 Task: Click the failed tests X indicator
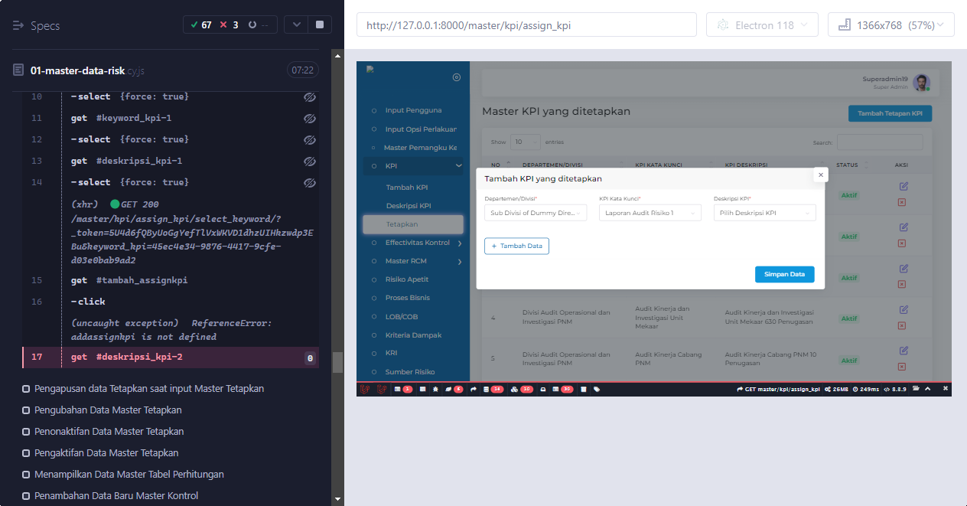[x=223, y=24]
